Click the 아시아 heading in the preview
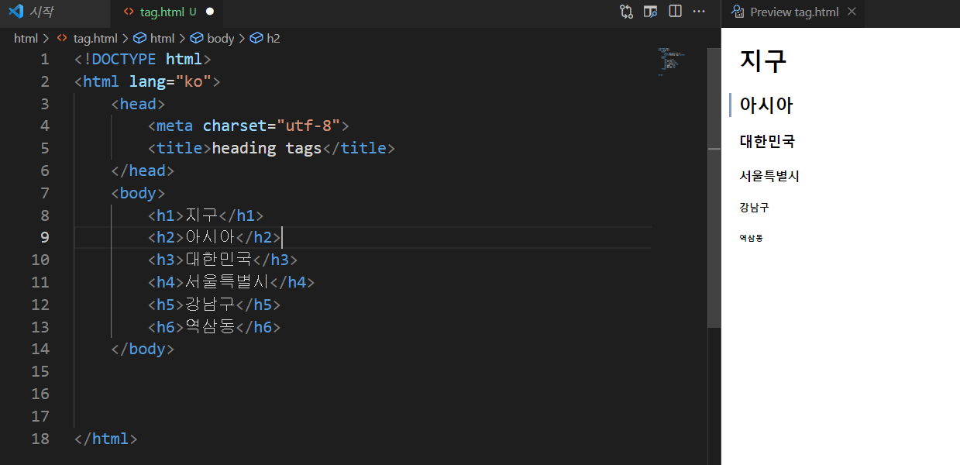Viewport: 960px width, 465px height. [x=766, y=105]
